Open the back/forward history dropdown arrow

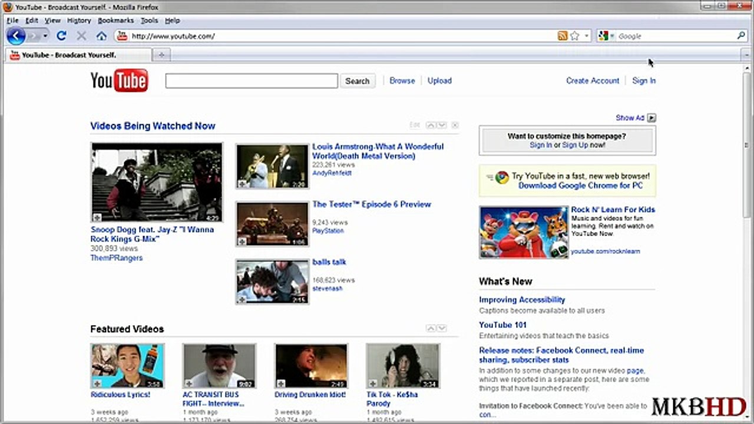coord(45,36)
